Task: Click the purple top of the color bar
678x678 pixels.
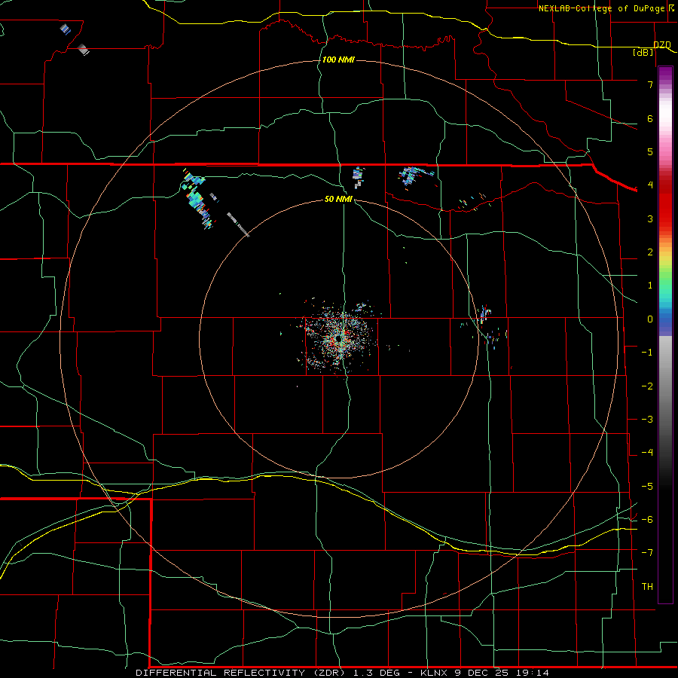Action: tap(665, 74)
